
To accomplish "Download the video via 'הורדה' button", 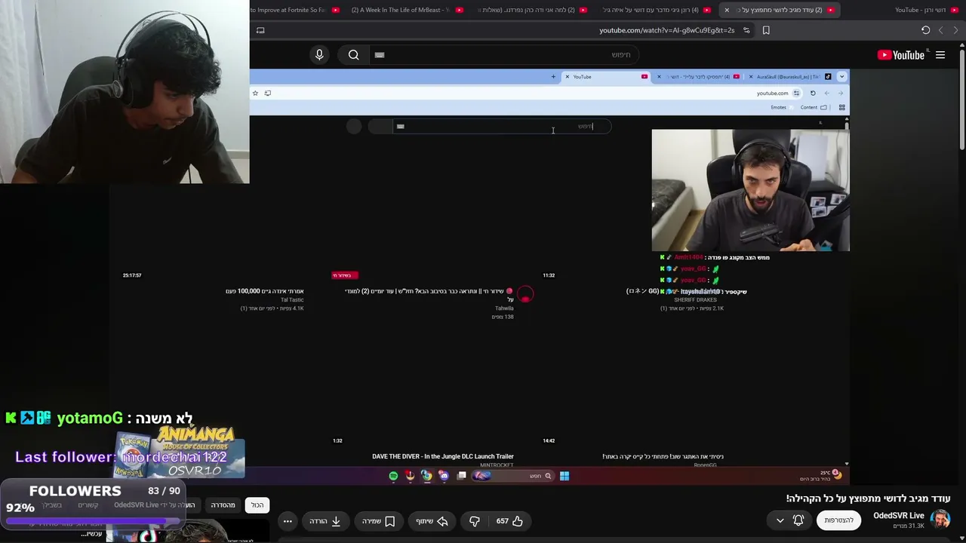I will tap(325, 521).
